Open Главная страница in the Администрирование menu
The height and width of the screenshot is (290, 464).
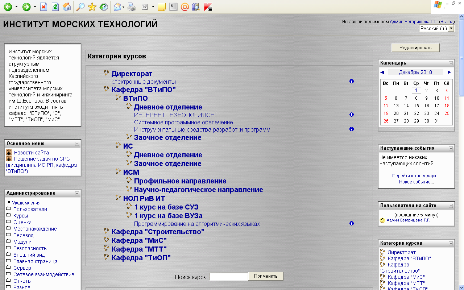click(x=36, y=261)
